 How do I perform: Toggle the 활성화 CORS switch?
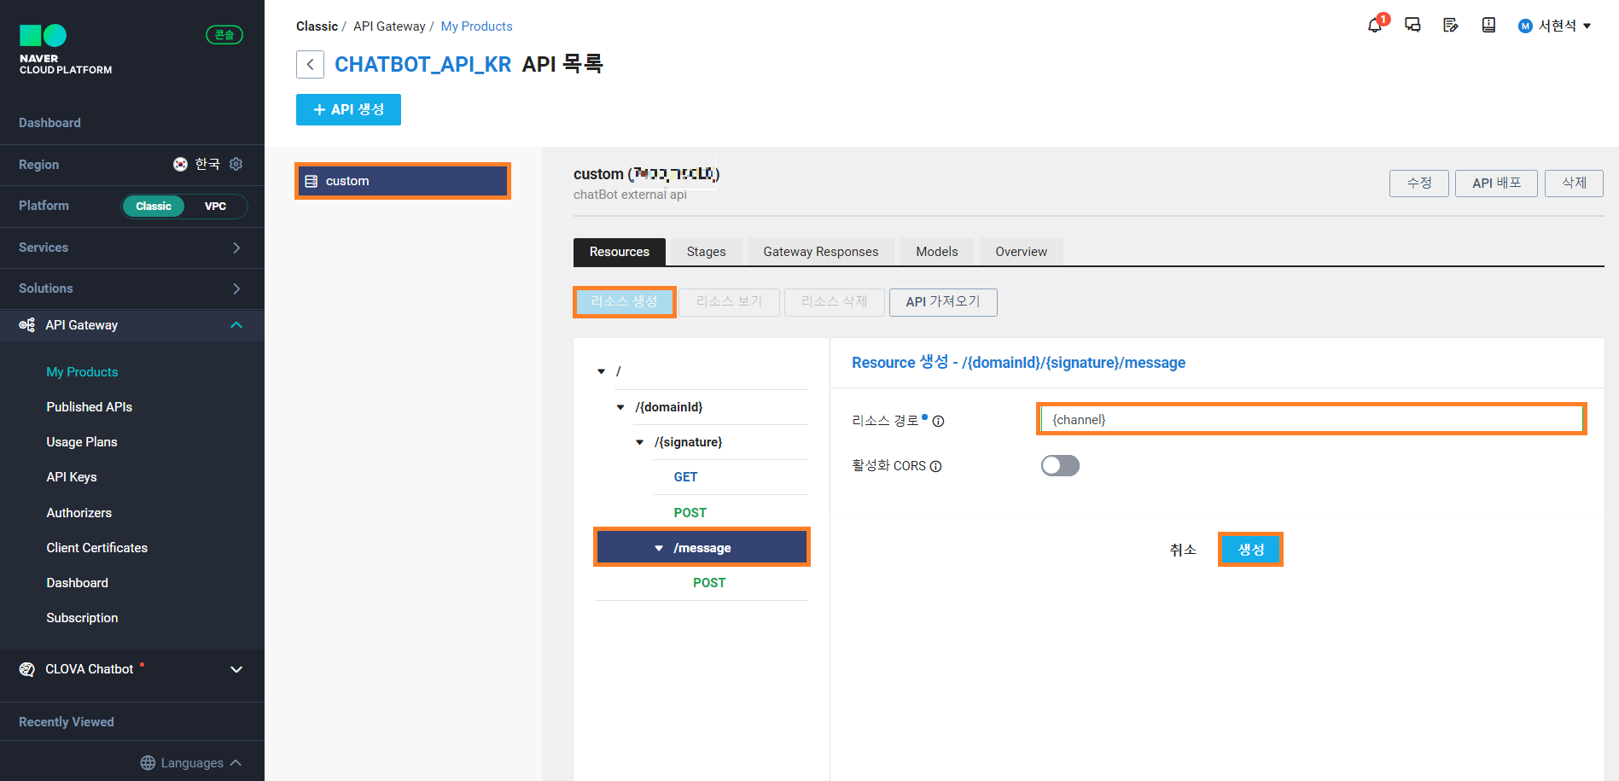tap(1060, 465)
